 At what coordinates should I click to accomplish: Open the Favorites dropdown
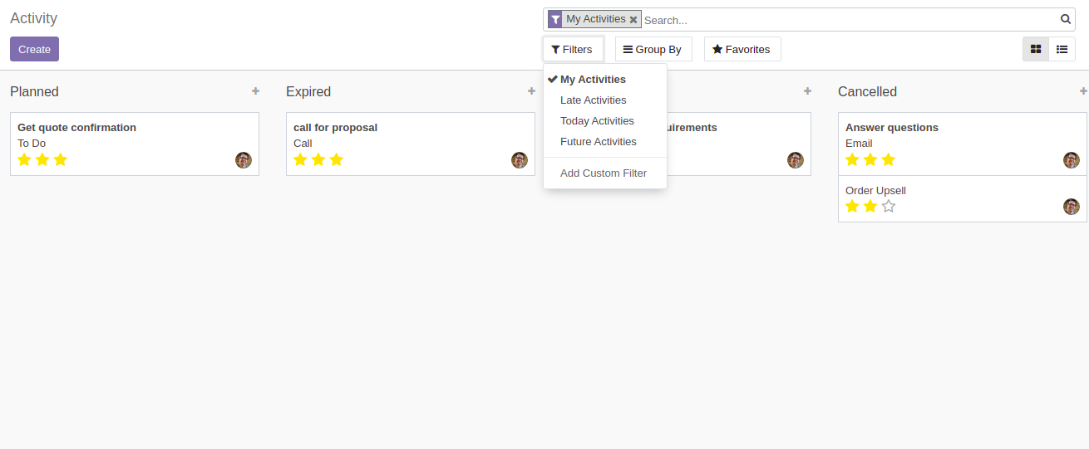[742, 50]
